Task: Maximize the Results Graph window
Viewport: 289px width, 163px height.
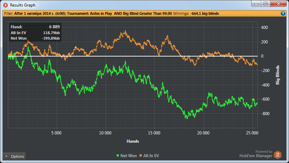Action: [266, 4]
